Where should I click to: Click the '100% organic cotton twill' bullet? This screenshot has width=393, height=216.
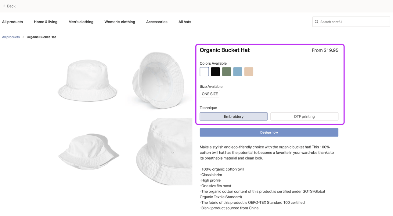(222, 169)
